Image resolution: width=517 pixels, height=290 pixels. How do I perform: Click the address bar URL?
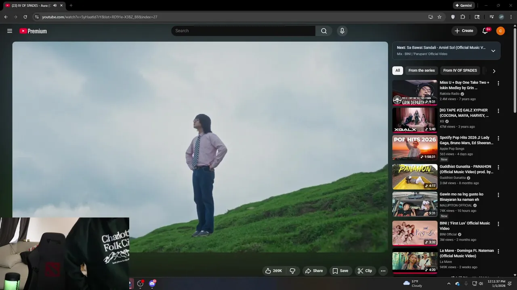click(100, 17)
